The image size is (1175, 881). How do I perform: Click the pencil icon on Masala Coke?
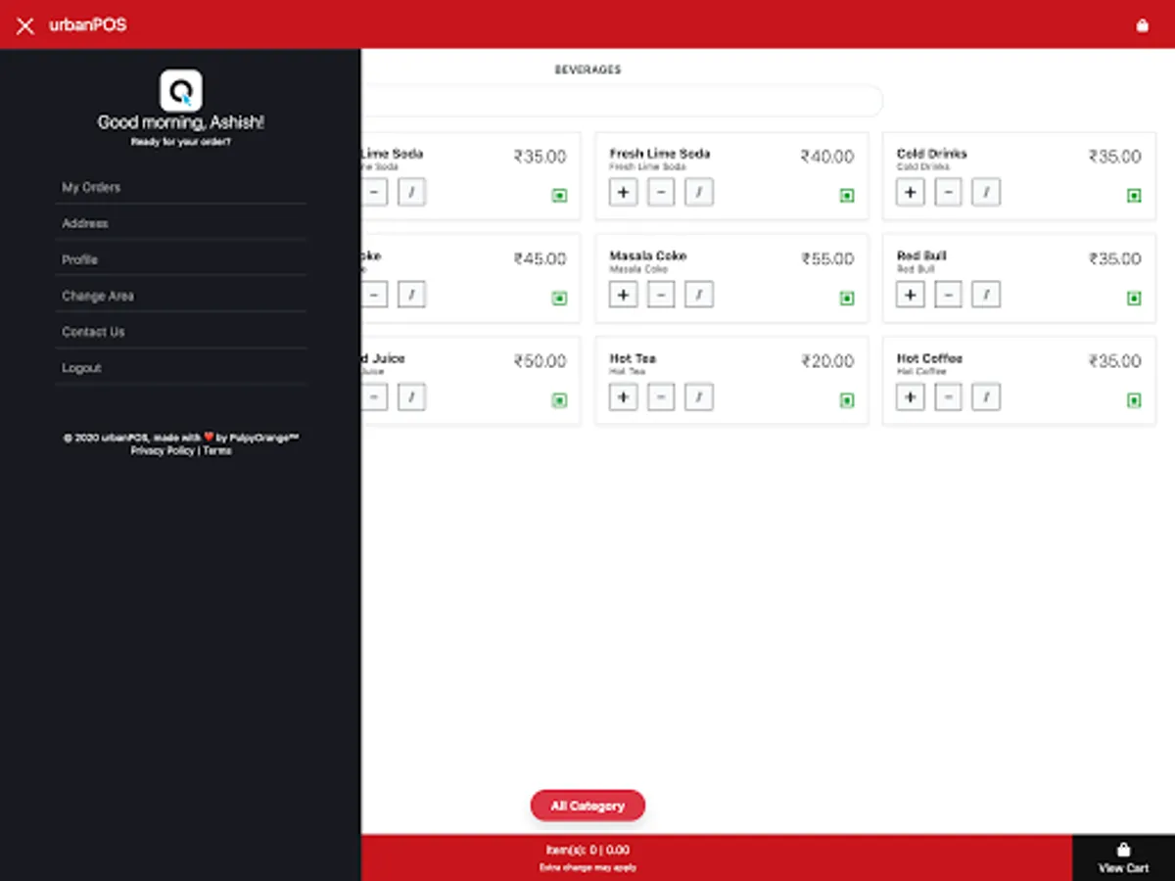click(x=699, y=294)
